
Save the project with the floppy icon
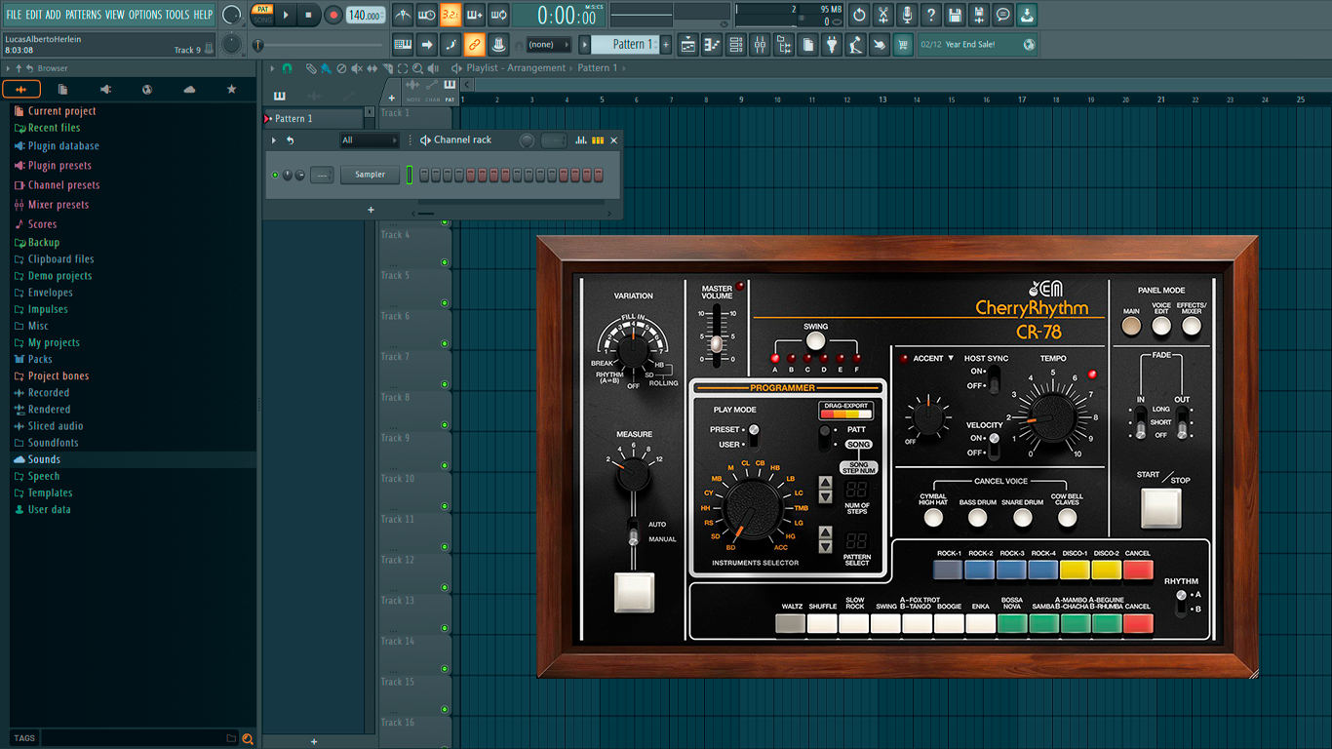tap(955, 15)
